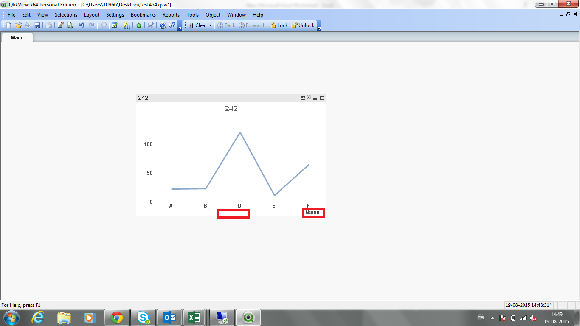Open Help Topics with the question mark
This screenshot has width=580, height=326.
pos(163,25)
